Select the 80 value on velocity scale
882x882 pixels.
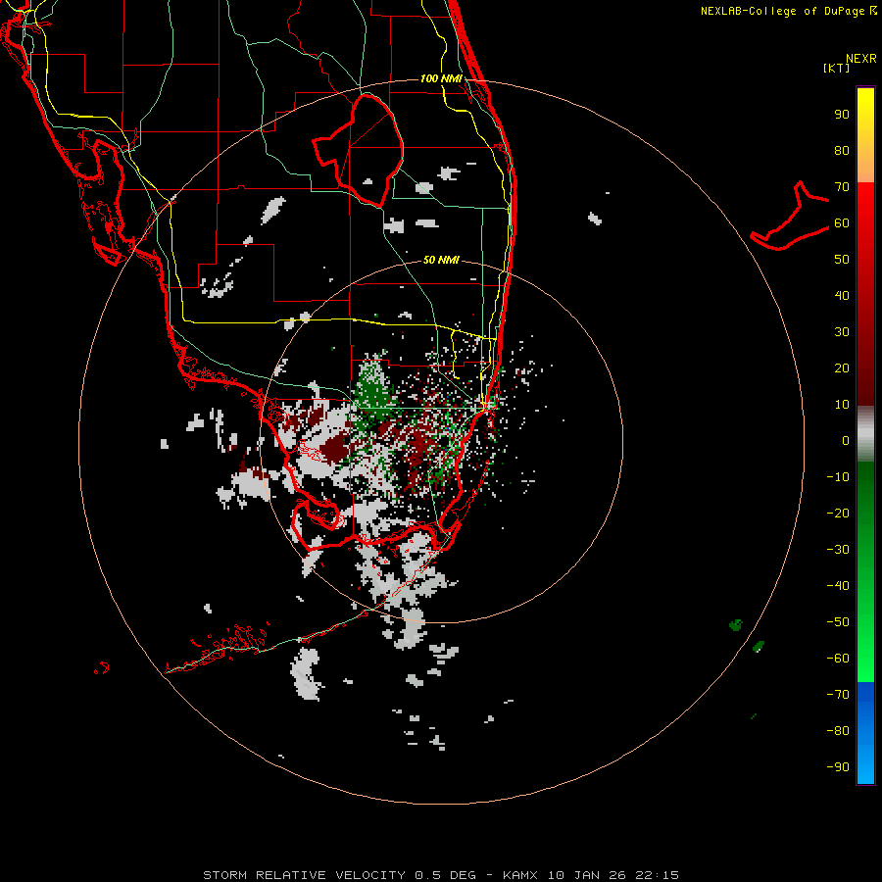pos(842,151)
